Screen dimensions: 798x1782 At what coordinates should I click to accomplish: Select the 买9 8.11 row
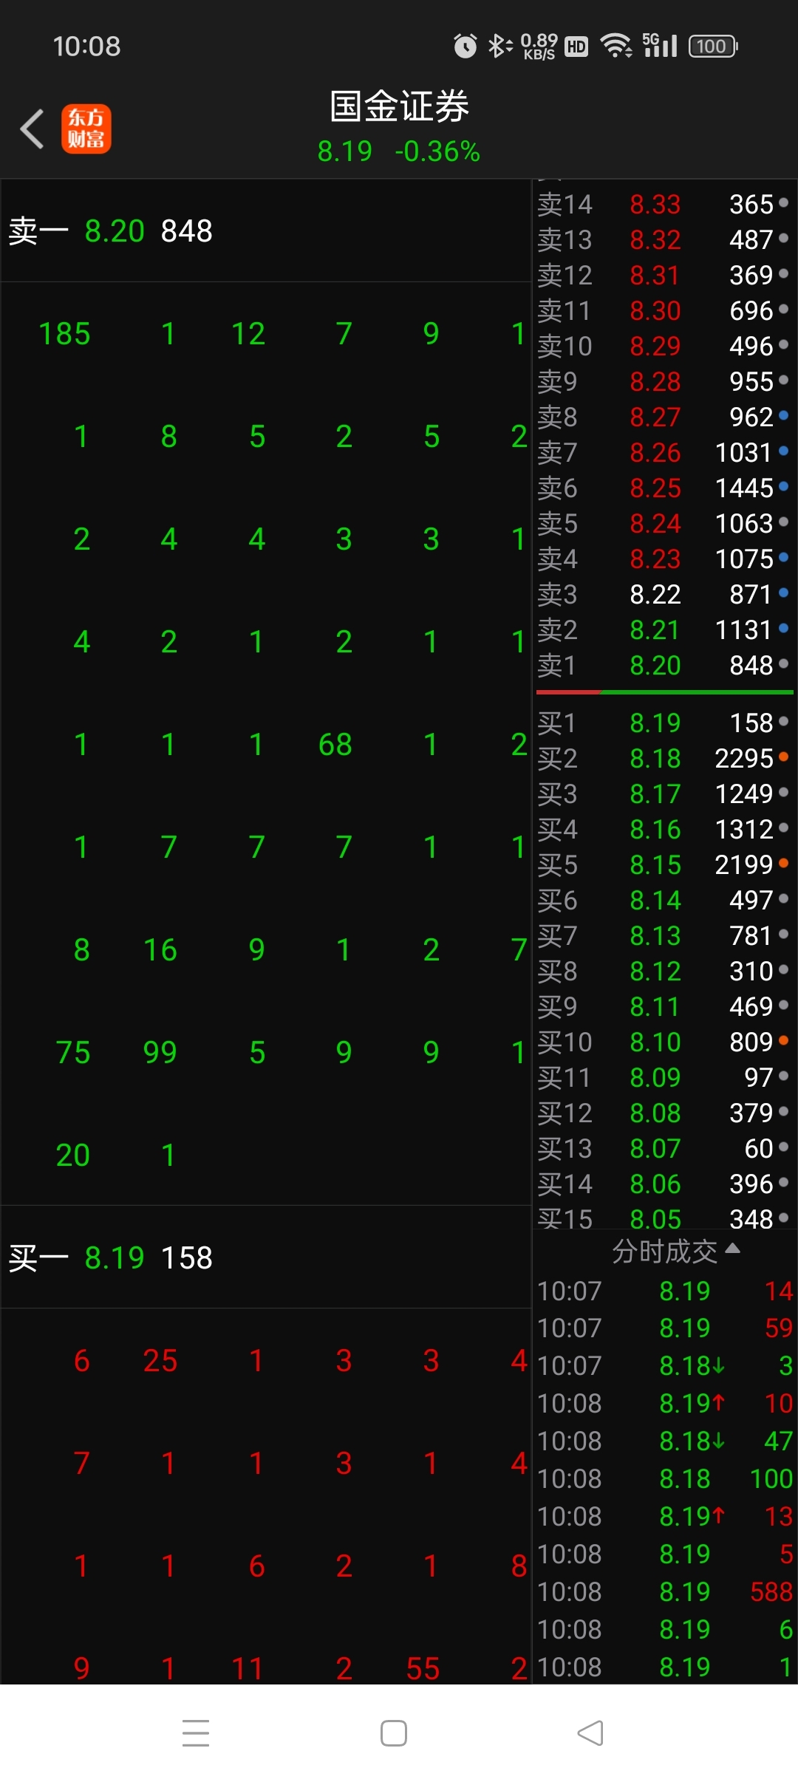(664, 1006)
